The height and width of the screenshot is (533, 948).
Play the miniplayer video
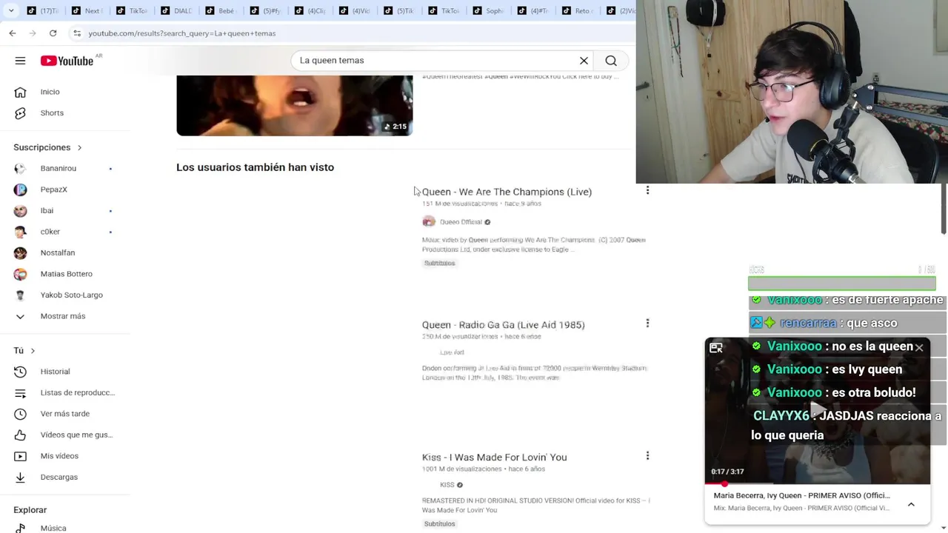pyautogui.click(x=817, y=410)
